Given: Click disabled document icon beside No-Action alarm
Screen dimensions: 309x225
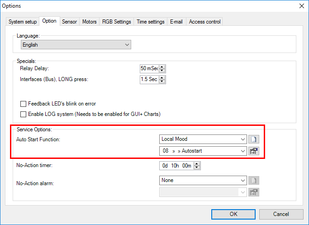Looking at the screenshot, I should pos(254,181).
